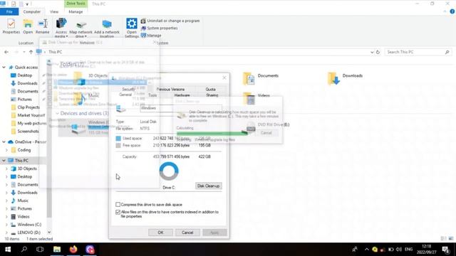Switch to the View ribbon tab
Viewport: 456px width, 256px height.
[54, 11]
